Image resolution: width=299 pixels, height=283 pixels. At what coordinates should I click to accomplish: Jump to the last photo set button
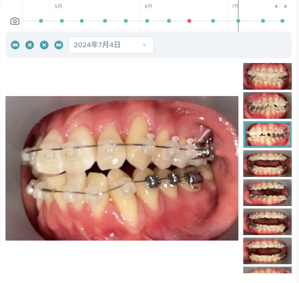[x=59, y=45]
